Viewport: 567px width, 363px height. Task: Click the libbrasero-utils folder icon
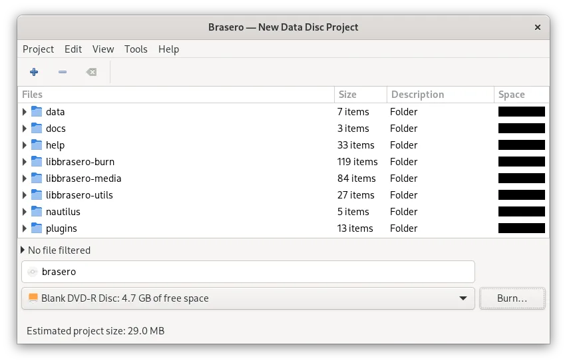click(37, 194)
